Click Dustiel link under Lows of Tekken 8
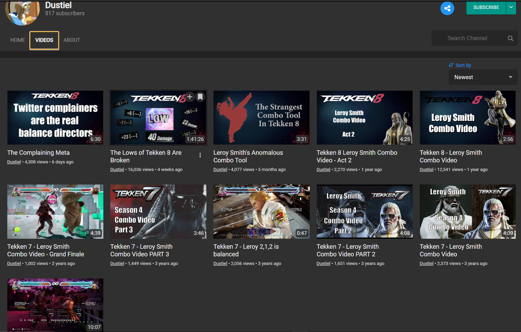The image size is (521, 332). click(117, 170)
